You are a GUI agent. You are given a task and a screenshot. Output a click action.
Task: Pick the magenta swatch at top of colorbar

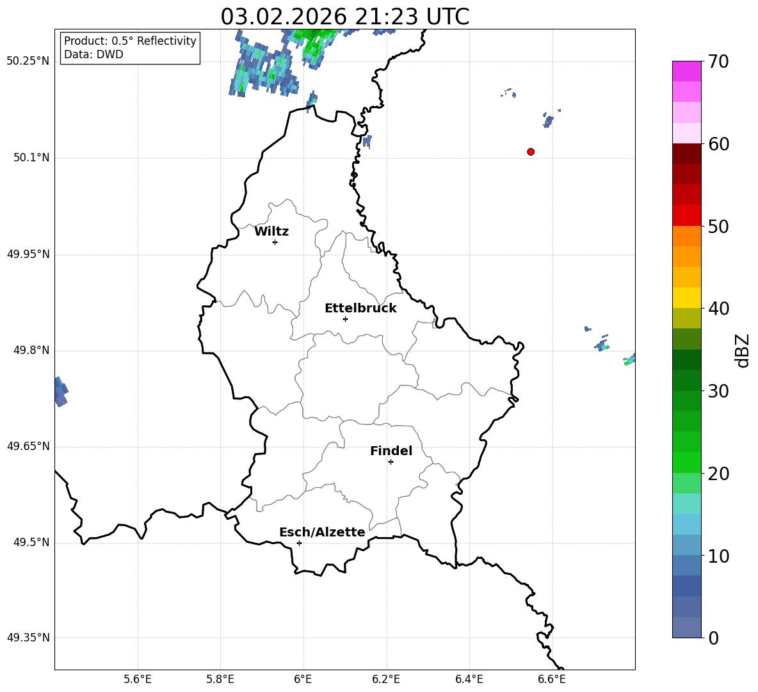pyautogui.click(x=687, y=71)
